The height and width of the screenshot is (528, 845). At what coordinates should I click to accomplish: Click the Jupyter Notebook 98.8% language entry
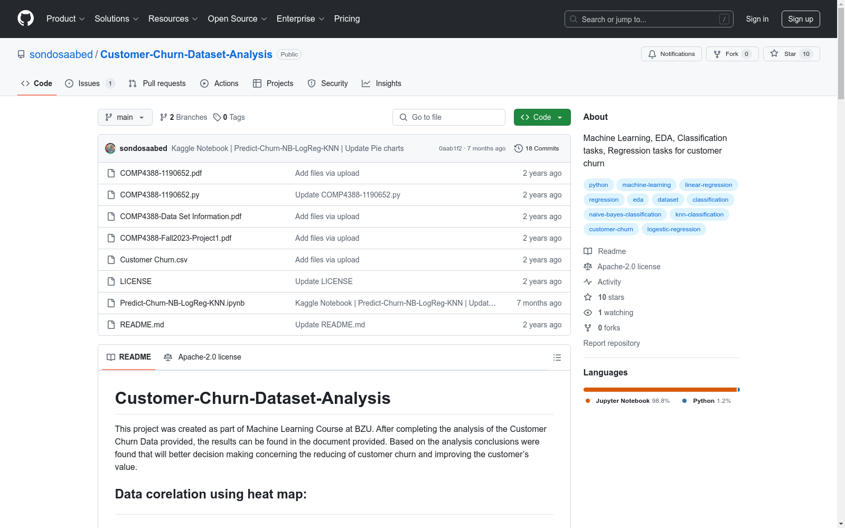click(627, 401)
